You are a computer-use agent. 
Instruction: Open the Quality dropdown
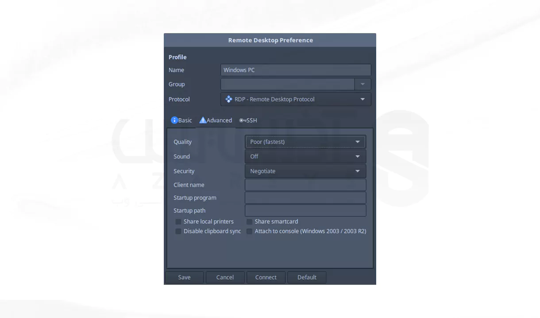(305, 142)
